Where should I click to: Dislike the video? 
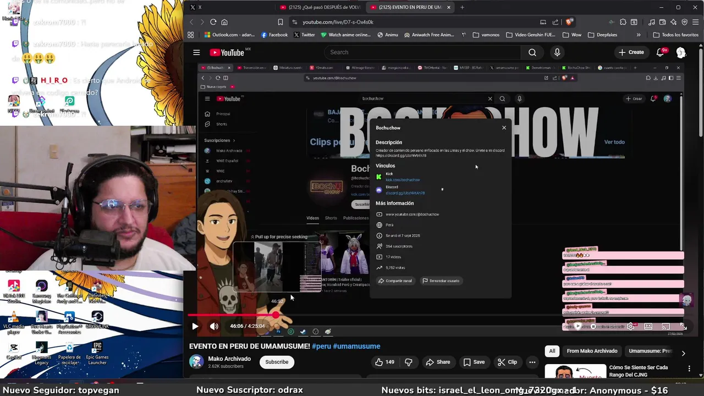pyautogui.click(x=409, y=362)
